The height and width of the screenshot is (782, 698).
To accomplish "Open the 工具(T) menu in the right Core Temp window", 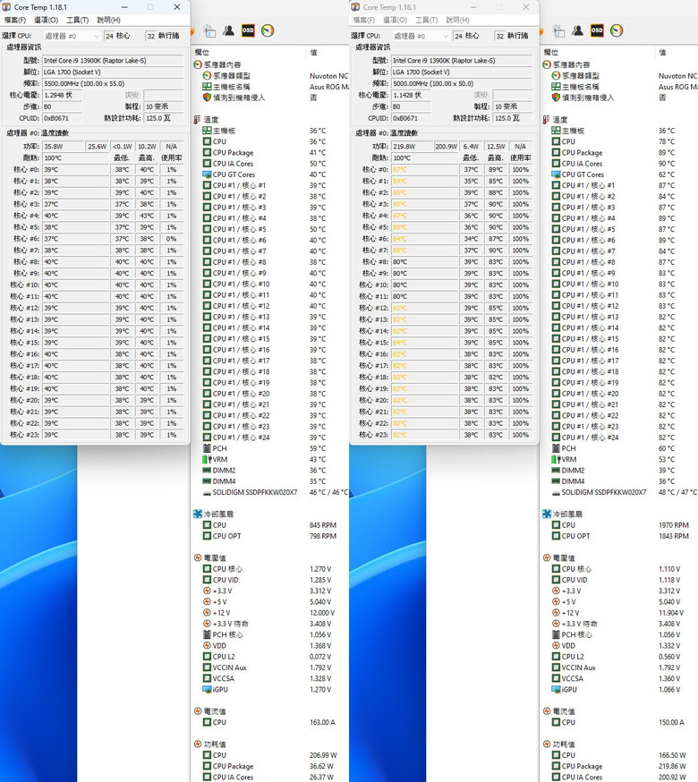I will coord(427,20).
